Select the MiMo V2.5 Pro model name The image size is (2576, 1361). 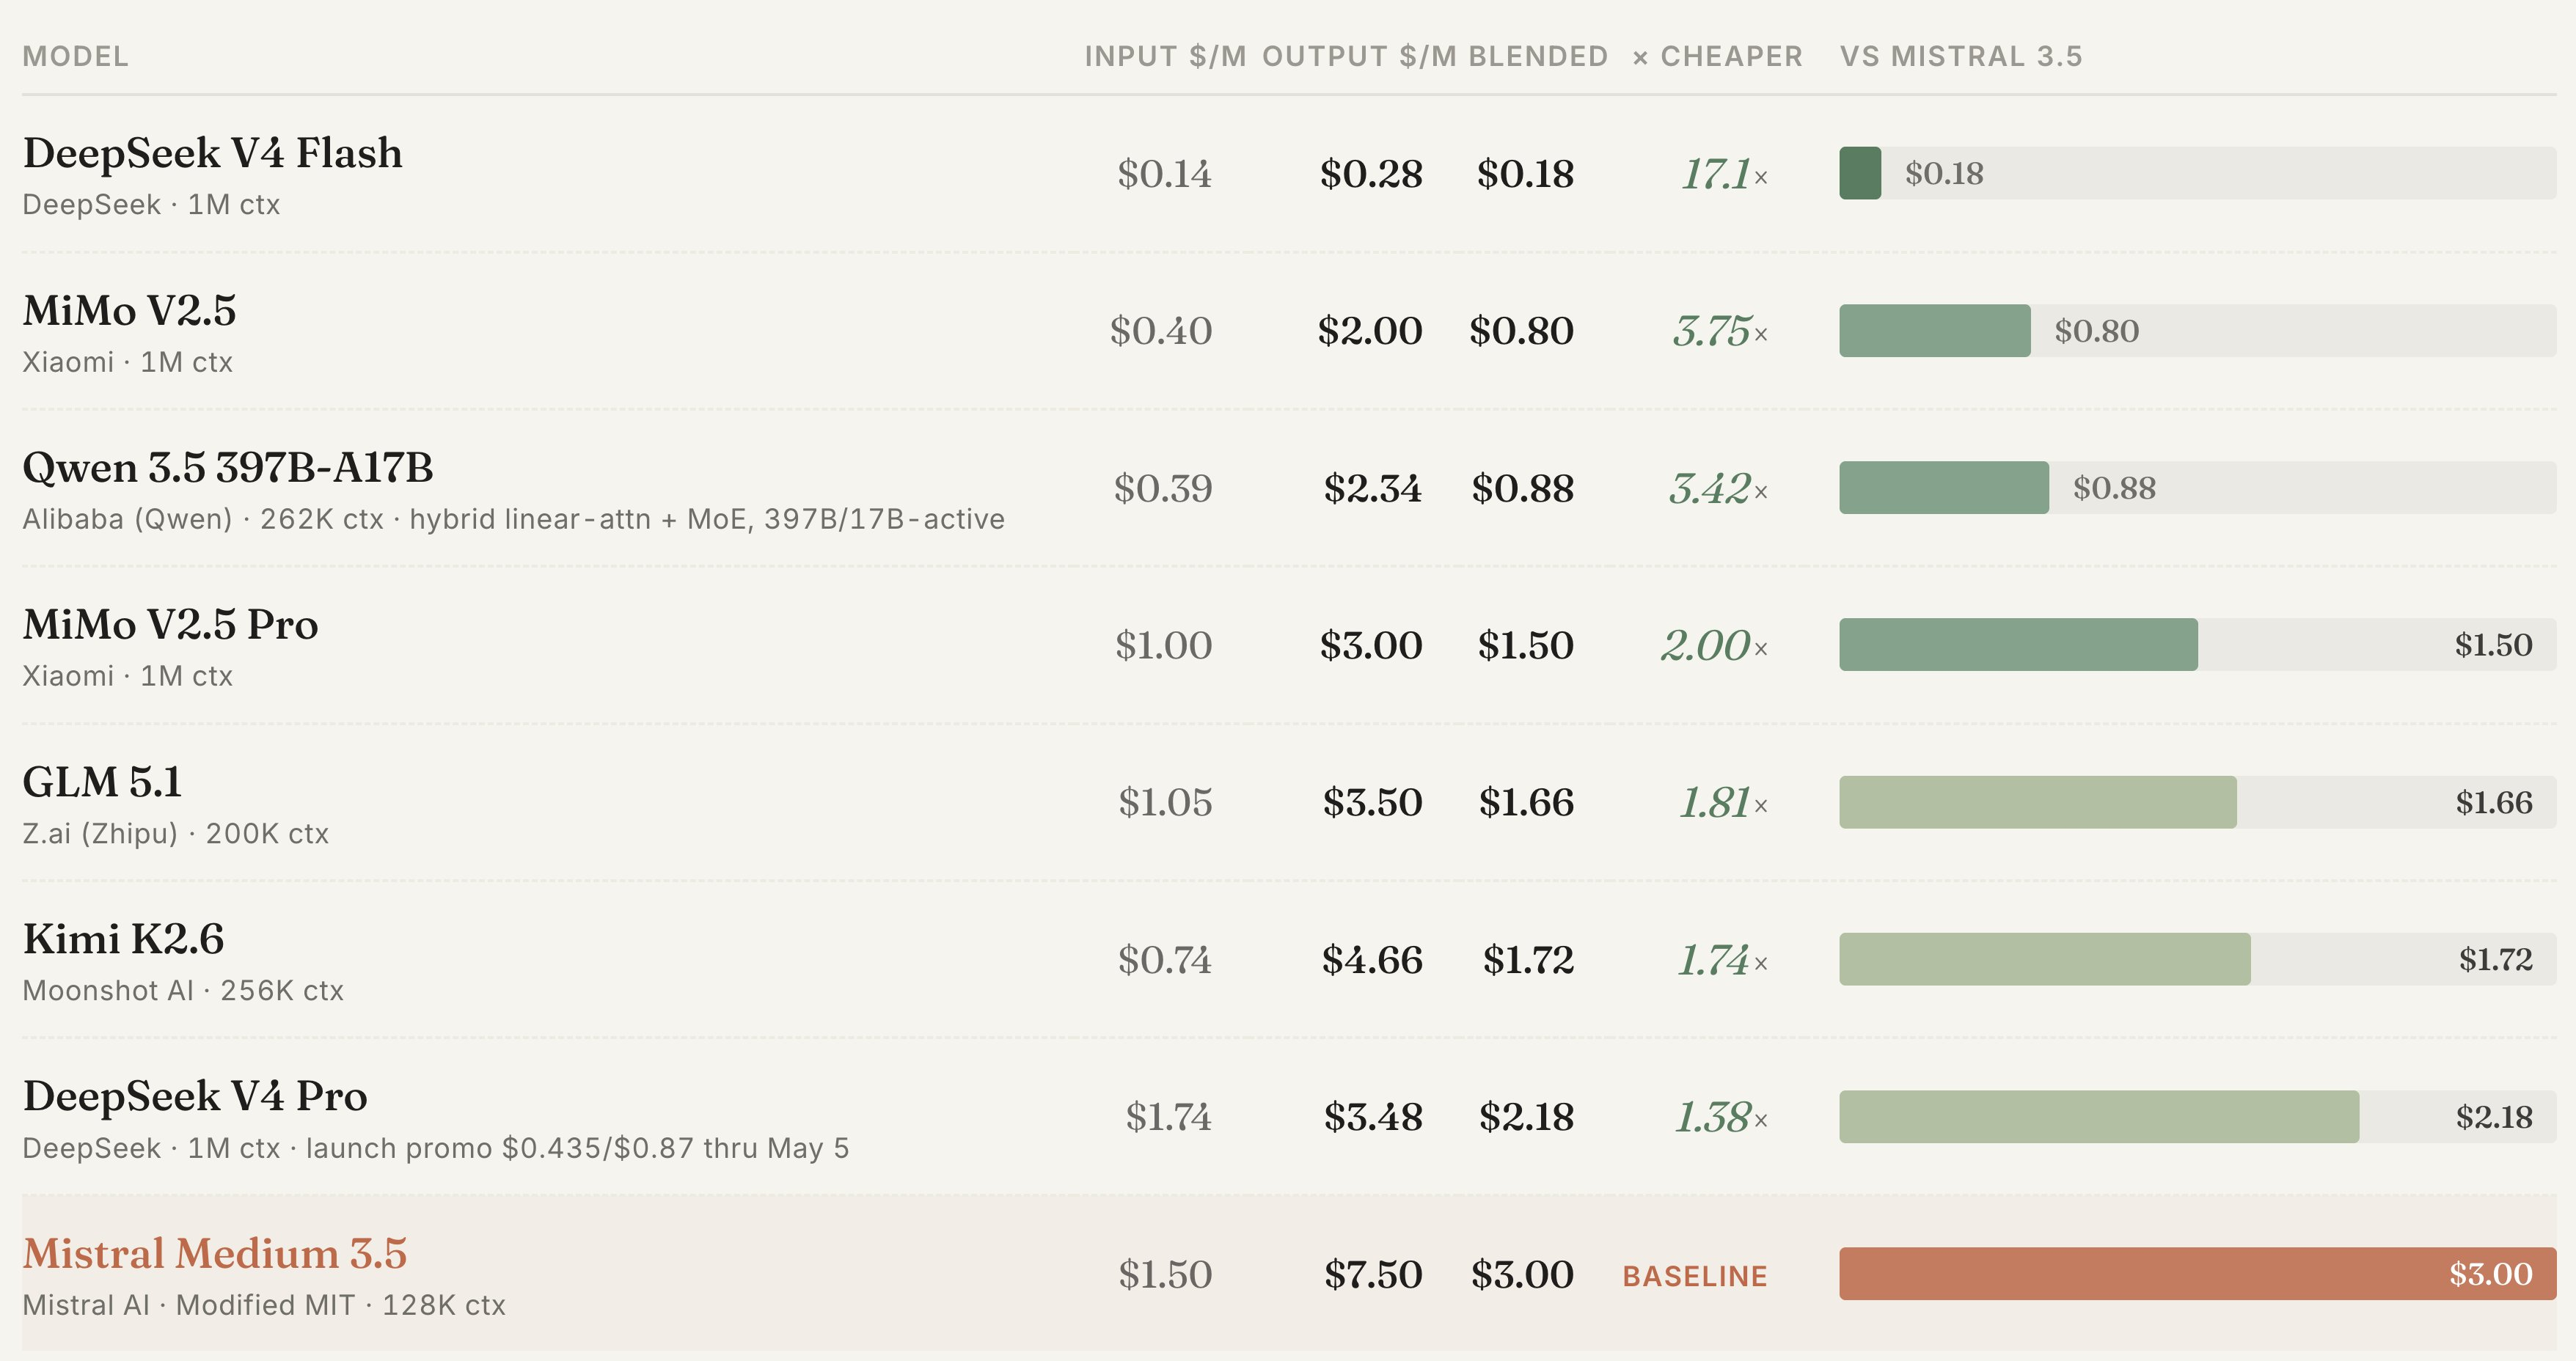pos(170,624)
